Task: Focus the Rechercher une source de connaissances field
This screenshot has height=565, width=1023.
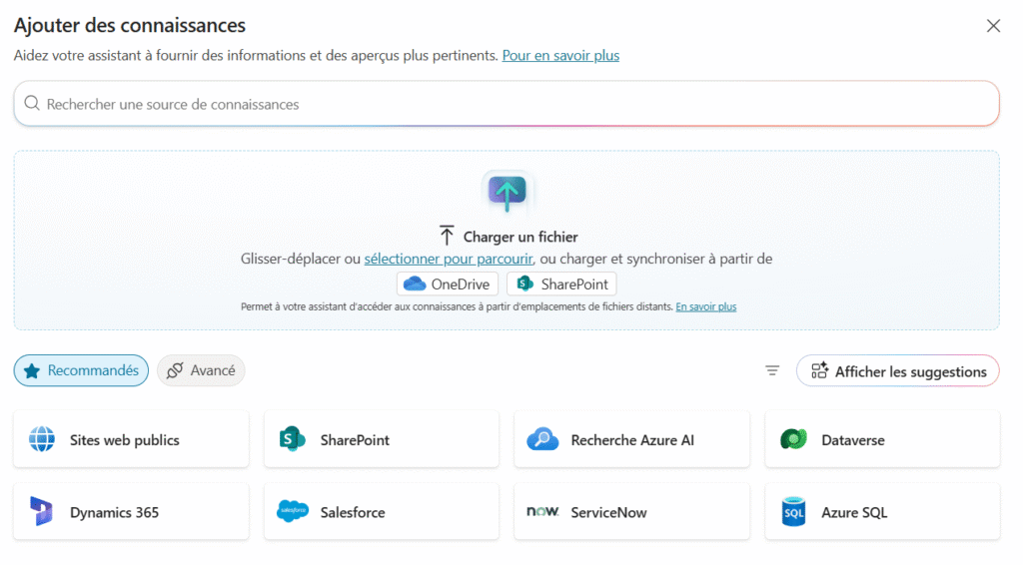Action: (x=506, y=104)
